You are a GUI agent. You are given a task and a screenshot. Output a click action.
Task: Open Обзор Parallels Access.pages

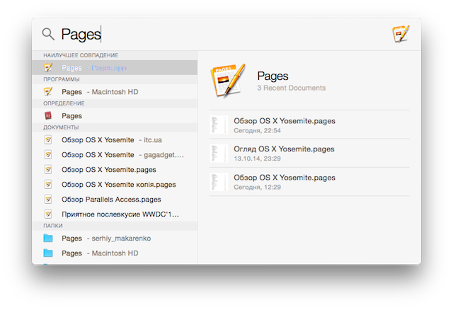tap(115, 200)
